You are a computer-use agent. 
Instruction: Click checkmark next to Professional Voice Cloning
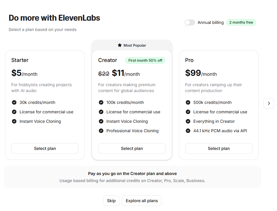pos(101,131)
